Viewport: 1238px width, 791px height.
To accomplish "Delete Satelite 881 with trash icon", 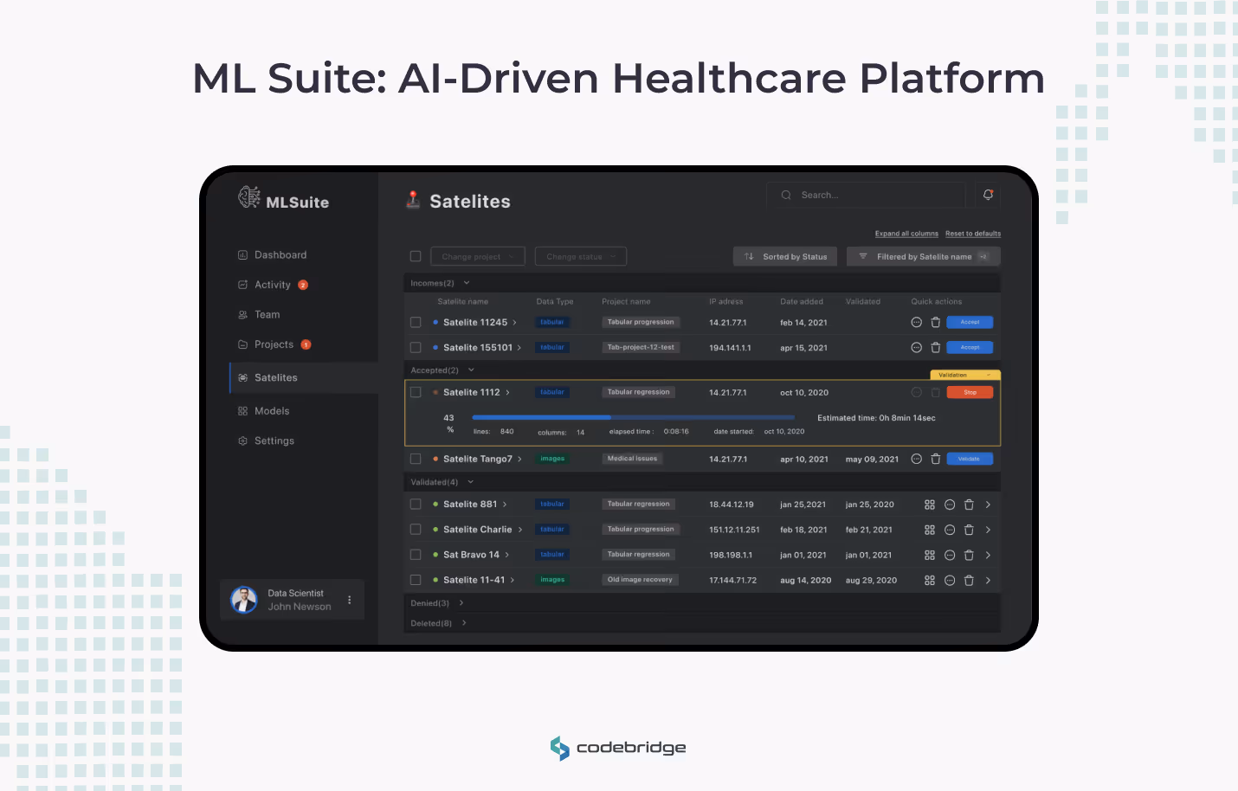I will [969, 505].
